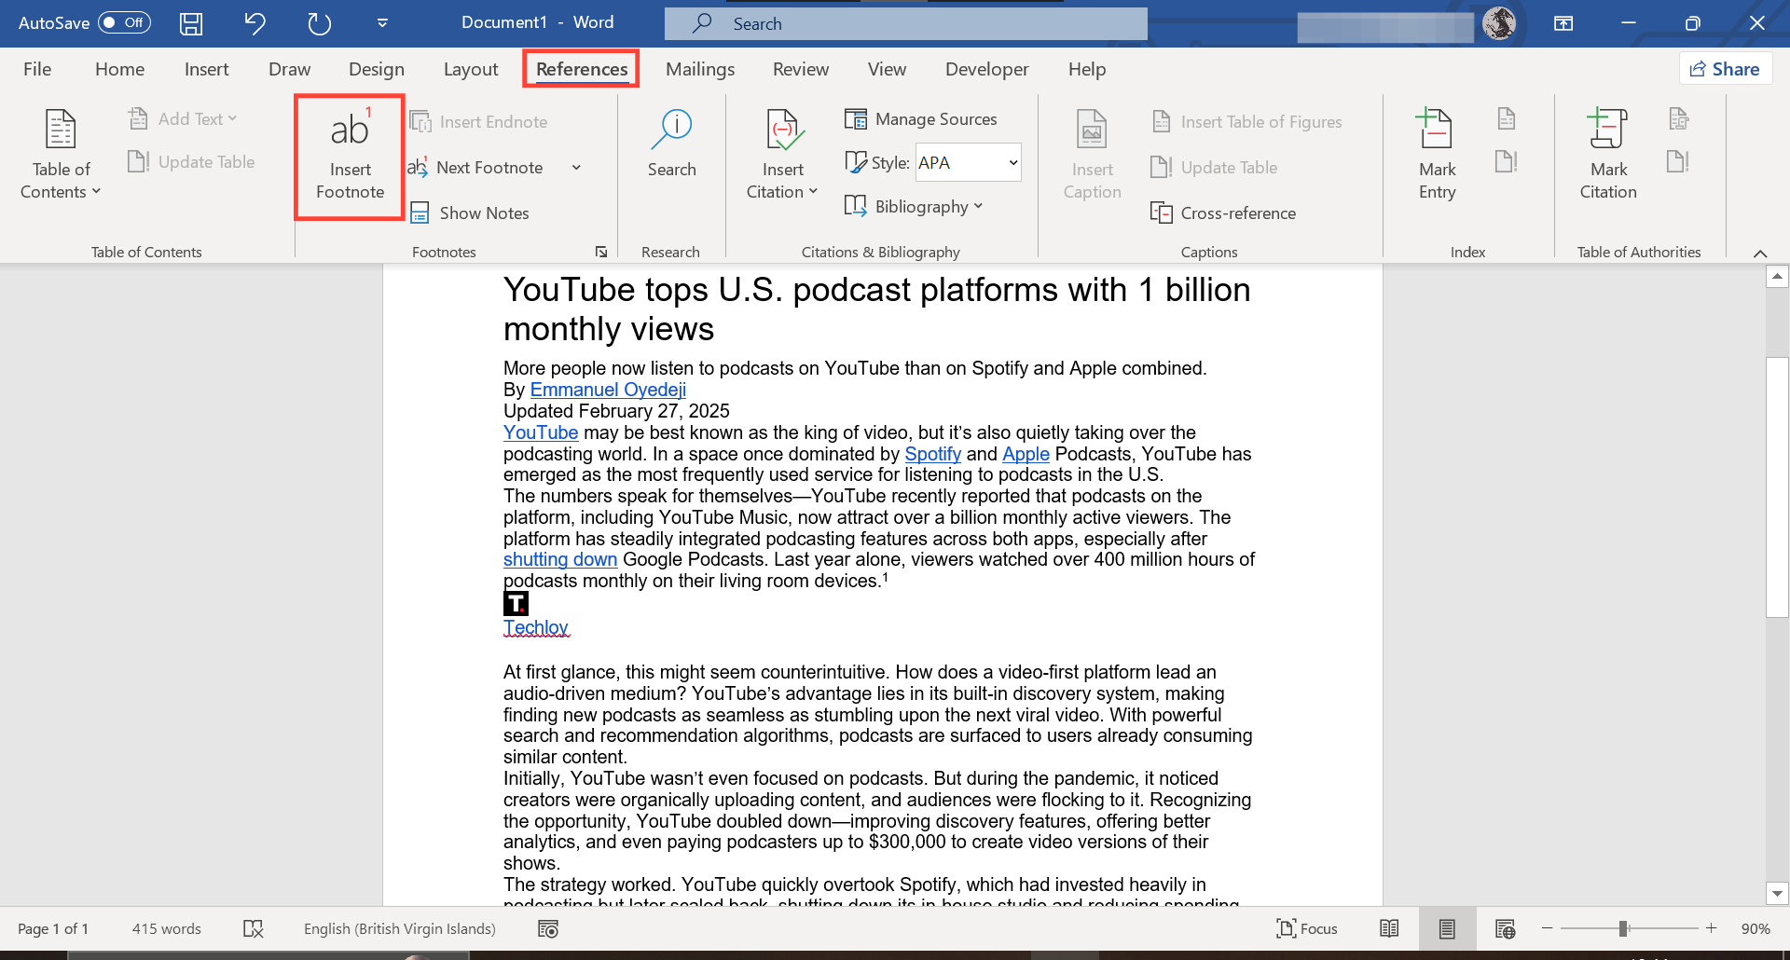Image resolution: width=1790 pixels, height=960 pixels.
Task: Switch to Read Mode view
Action: pos(1389,928)
